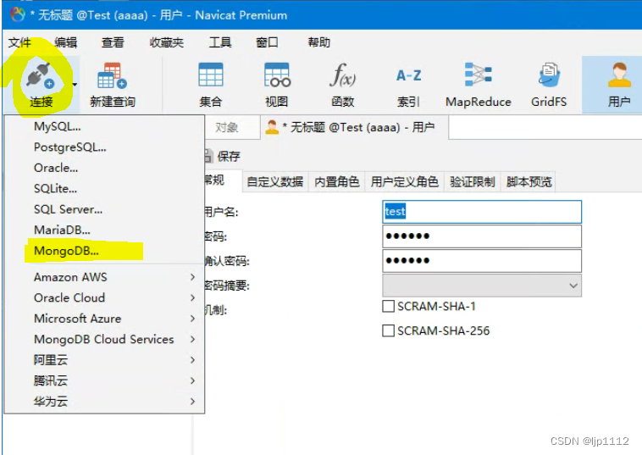Open the Edit (编辑) menu

pos(65,42)
